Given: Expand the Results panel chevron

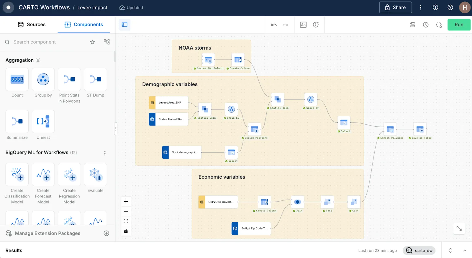Looking at the screenshot, I should point(465,250).
